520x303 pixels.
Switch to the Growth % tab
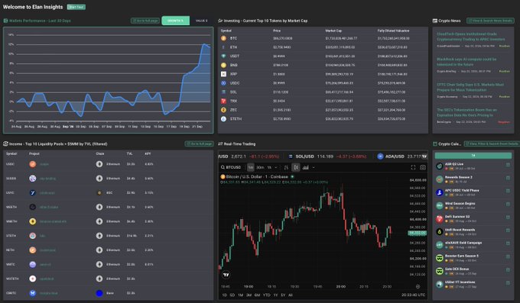pyautogui.click(x=175, y=21)
